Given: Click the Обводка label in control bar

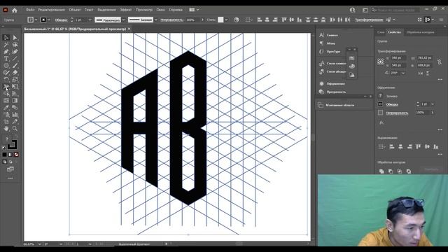Looking at the screenshot, I should (61, 20).
